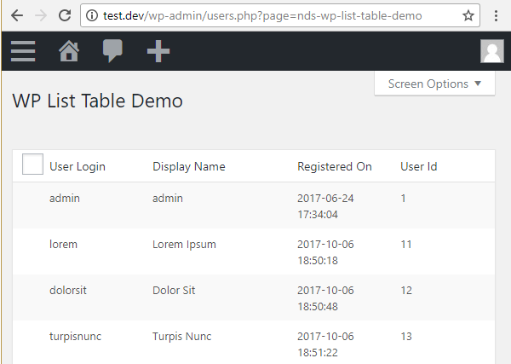The image size is (511, 364).
Task: Click user id 11 cell
Action: (x=406, y=245)
